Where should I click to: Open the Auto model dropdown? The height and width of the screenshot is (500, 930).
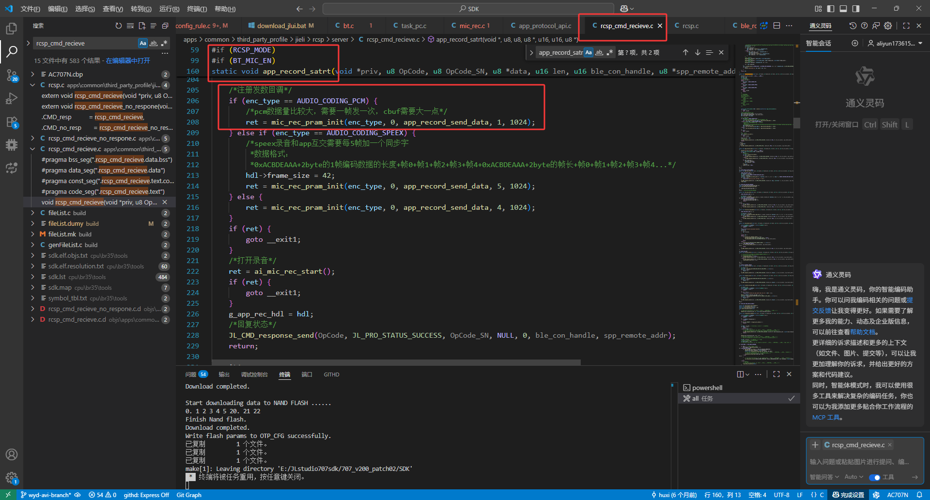(853, 477)
